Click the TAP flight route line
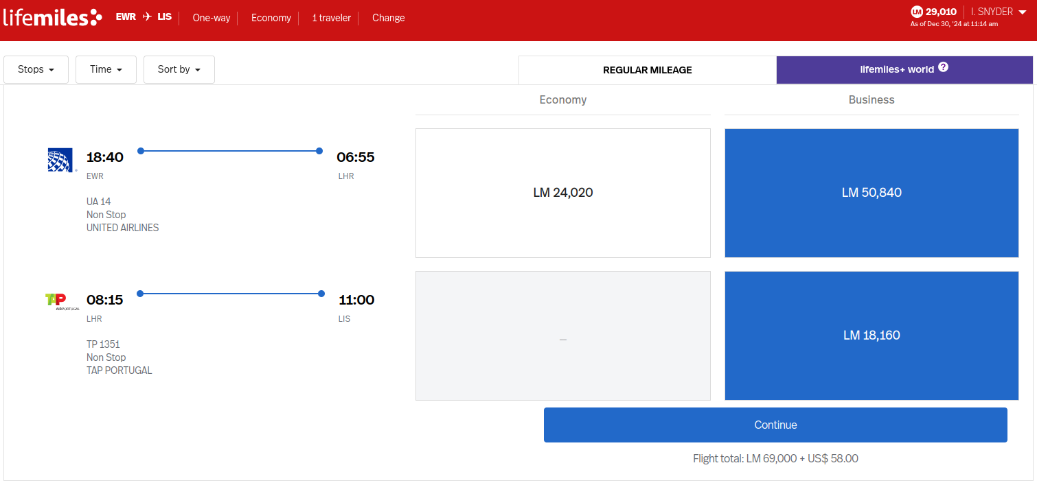Image resolution: width=1037 pixels, height=485 pixels. tap(231, 294)
